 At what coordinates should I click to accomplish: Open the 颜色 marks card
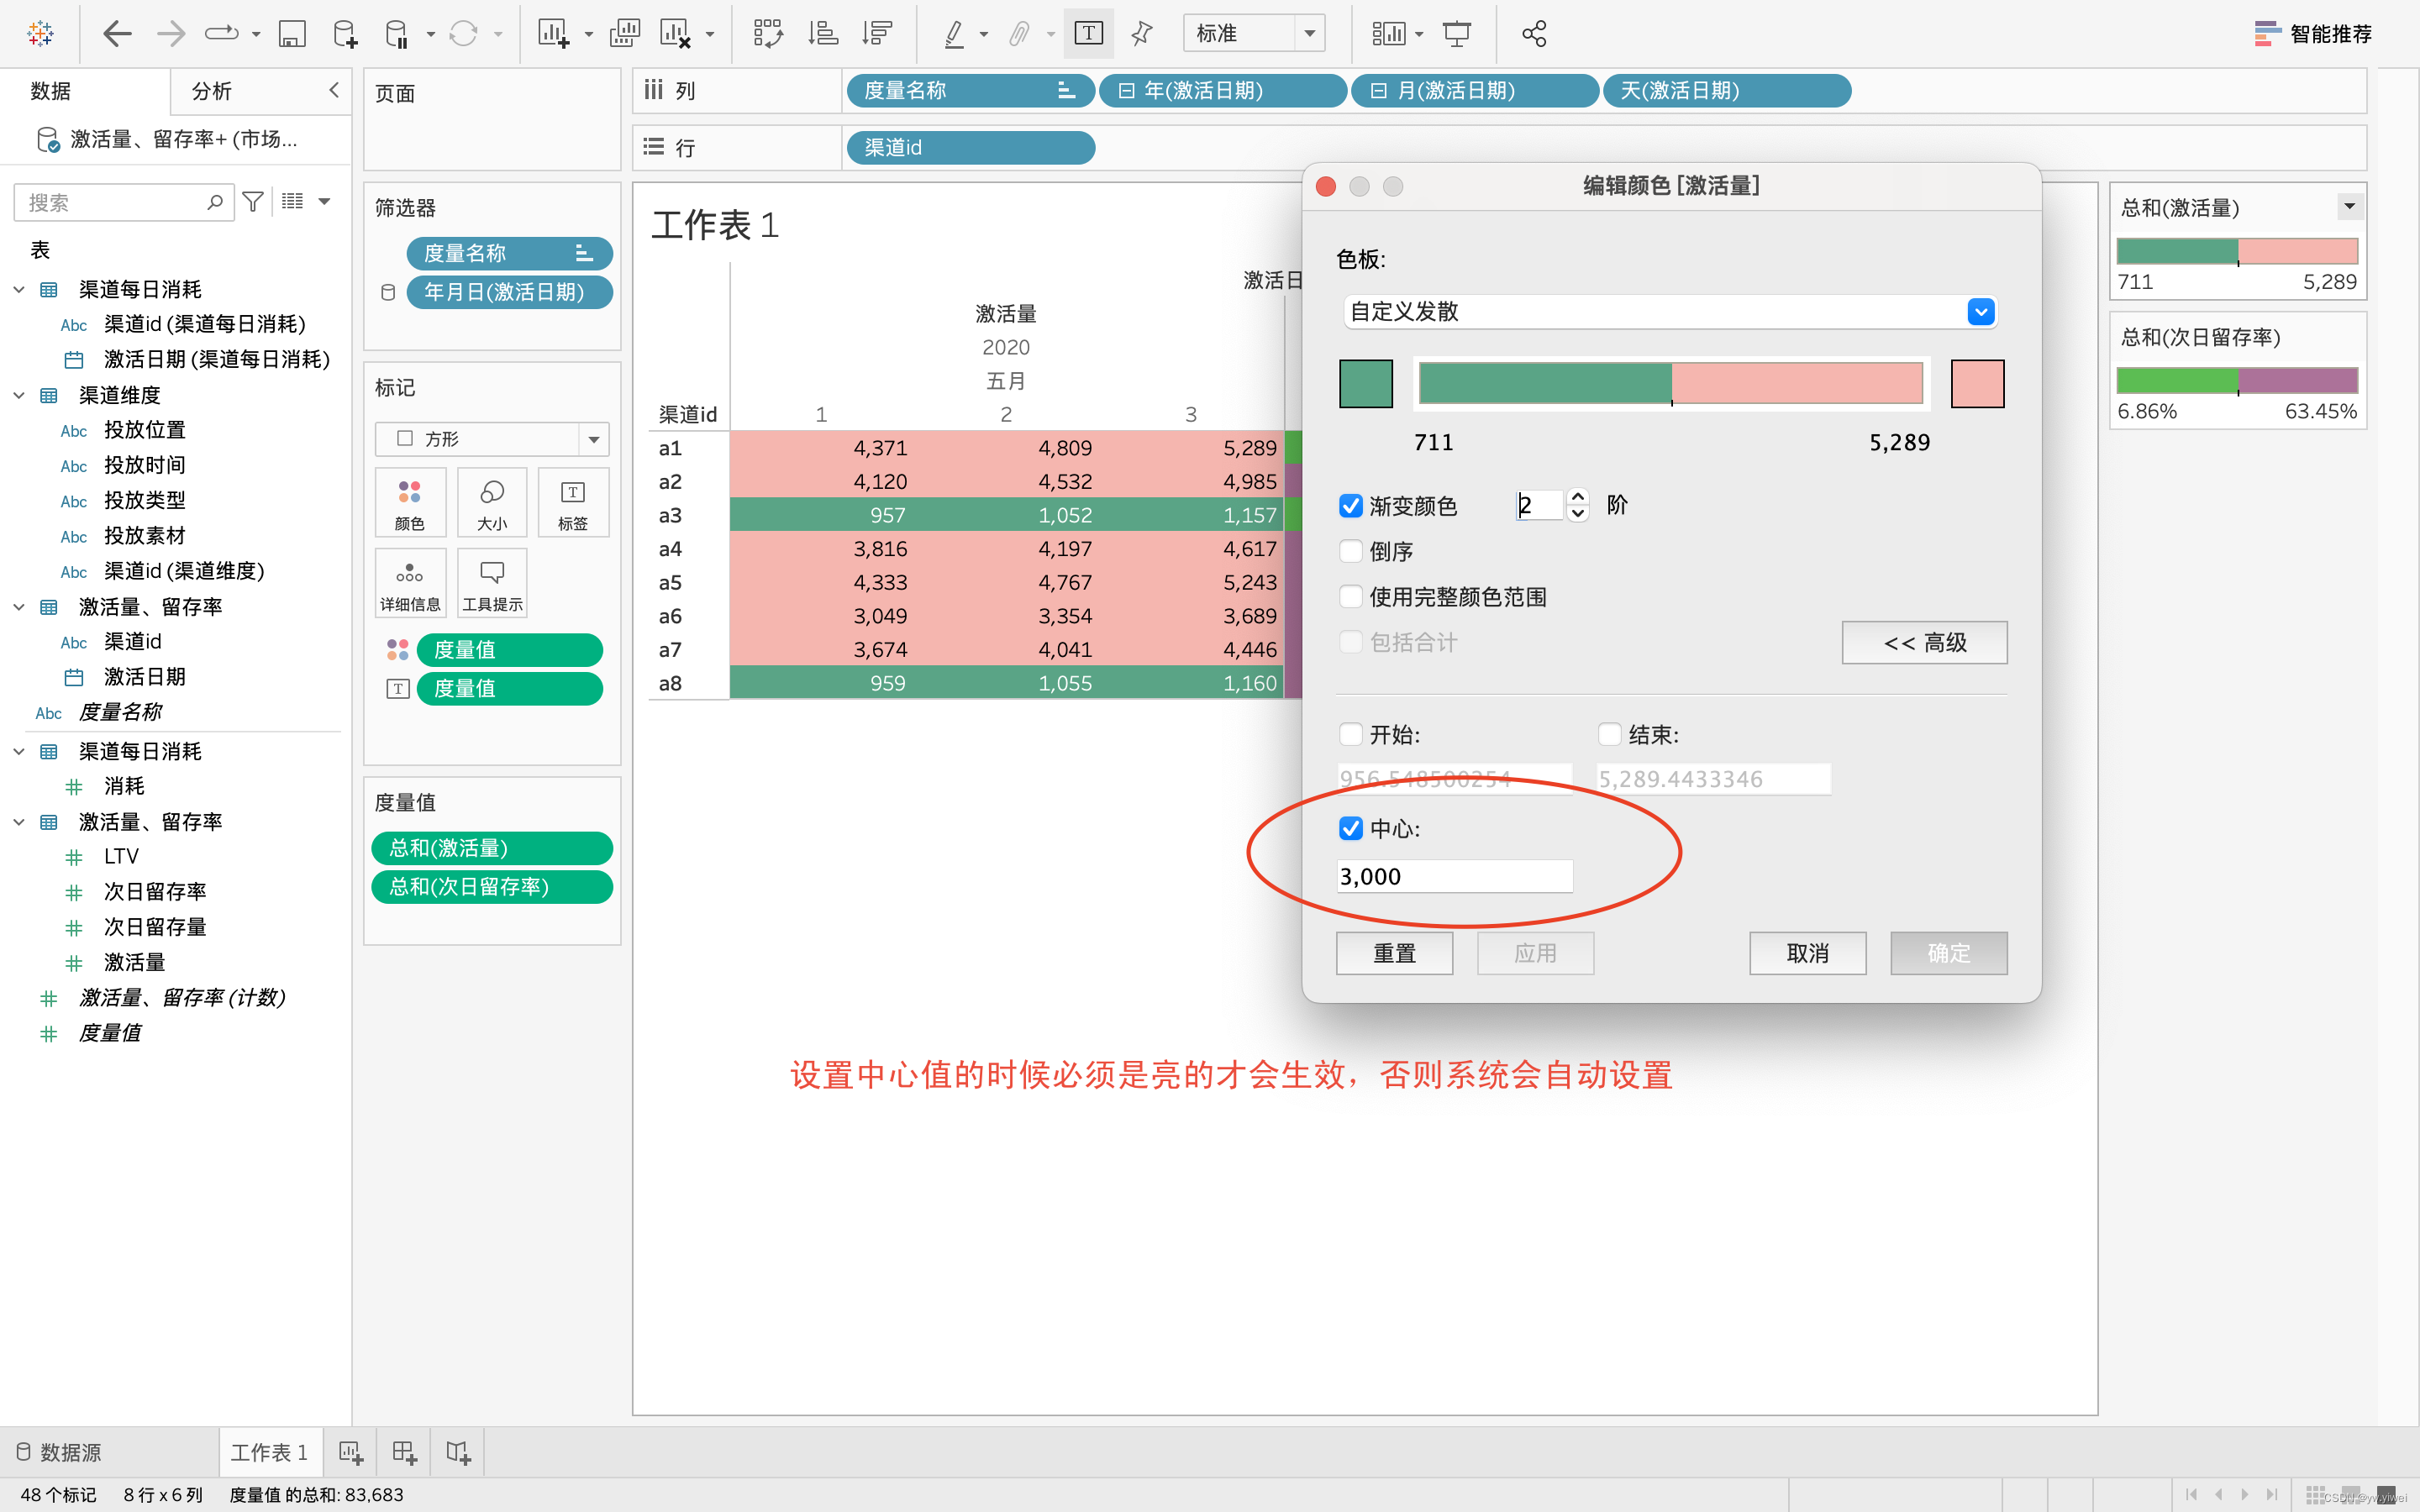(x=410, y=503)
